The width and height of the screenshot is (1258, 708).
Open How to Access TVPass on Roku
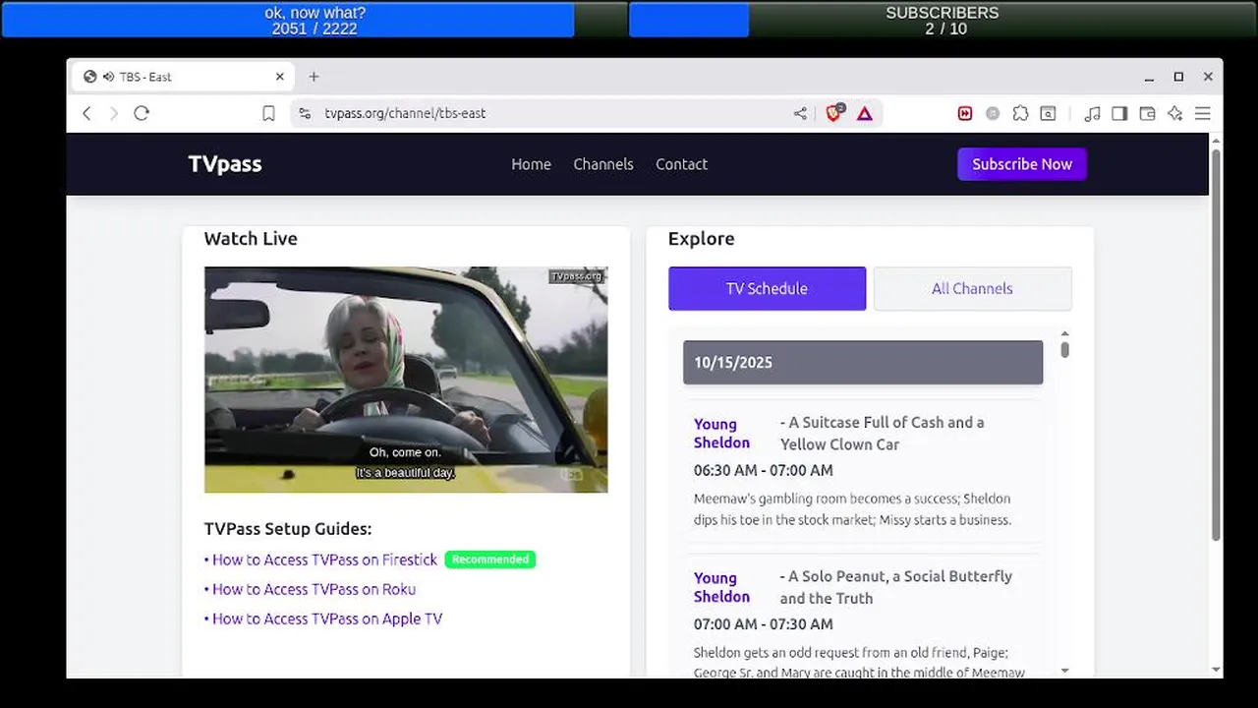pos(314,589)
